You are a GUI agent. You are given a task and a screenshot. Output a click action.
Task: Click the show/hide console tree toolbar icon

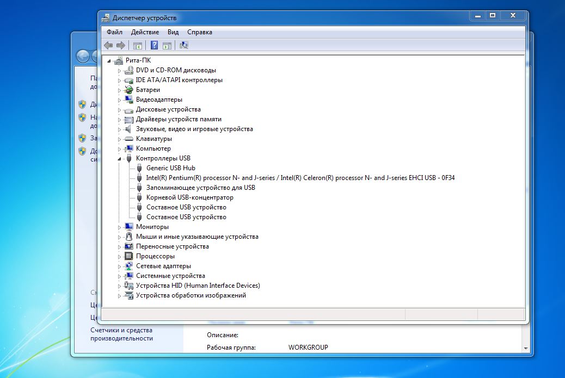click(137, 45)
